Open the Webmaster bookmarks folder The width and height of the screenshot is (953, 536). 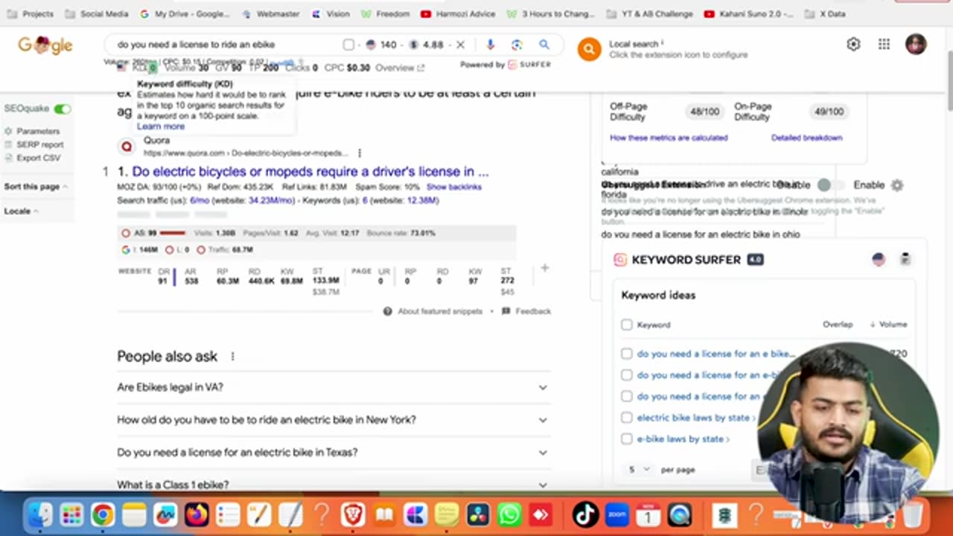[270, 13]
